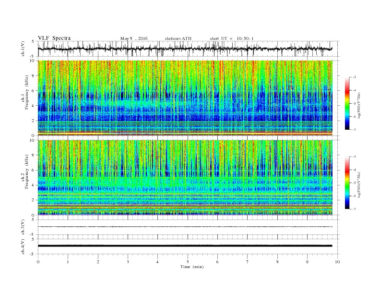The width and height of the screenshot is (380, 294).
Task: Click the "8" kHz tick on the ch.1 frequency axis
Action: coord(33,76)
